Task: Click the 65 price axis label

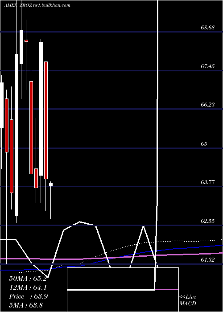Action: coord(204,144)
